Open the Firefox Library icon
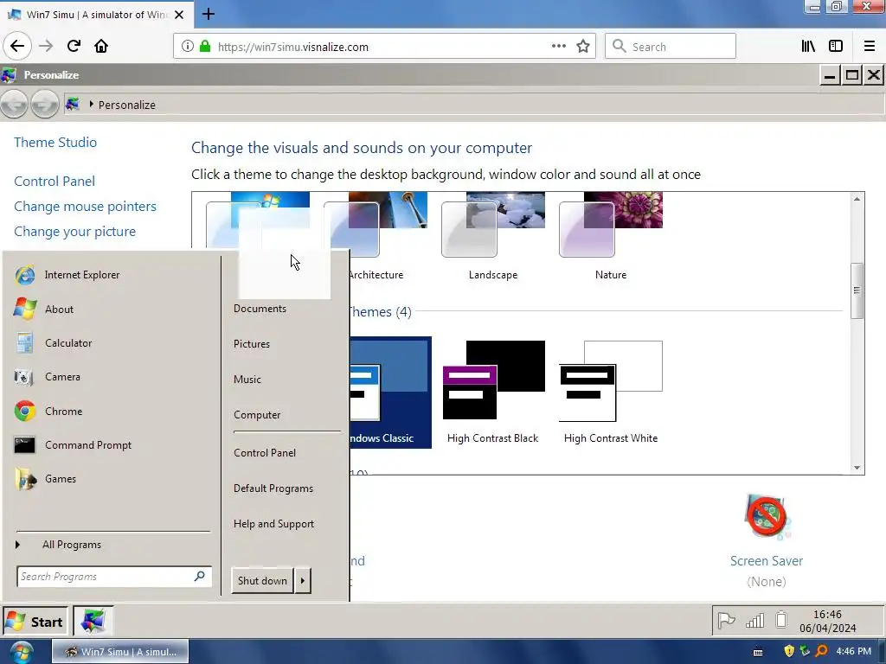This screenshot has height=664, width=886. (808, 47)
